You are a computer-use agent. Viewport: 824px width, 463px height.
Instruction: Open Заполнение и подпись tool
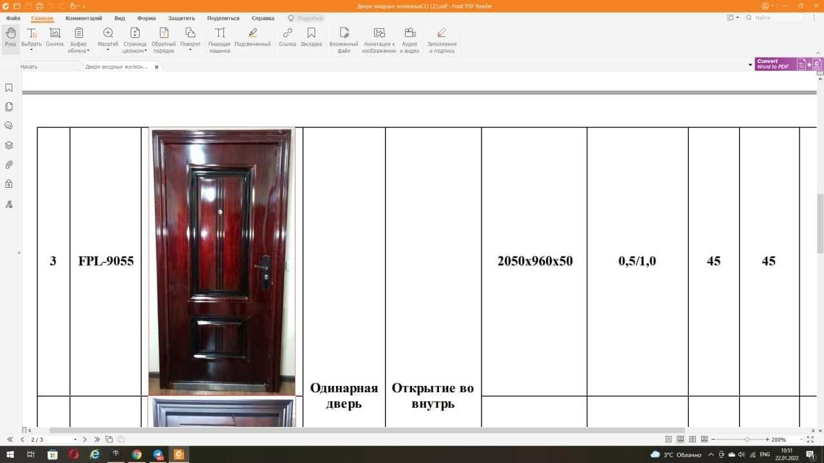(x=442, y=40)
